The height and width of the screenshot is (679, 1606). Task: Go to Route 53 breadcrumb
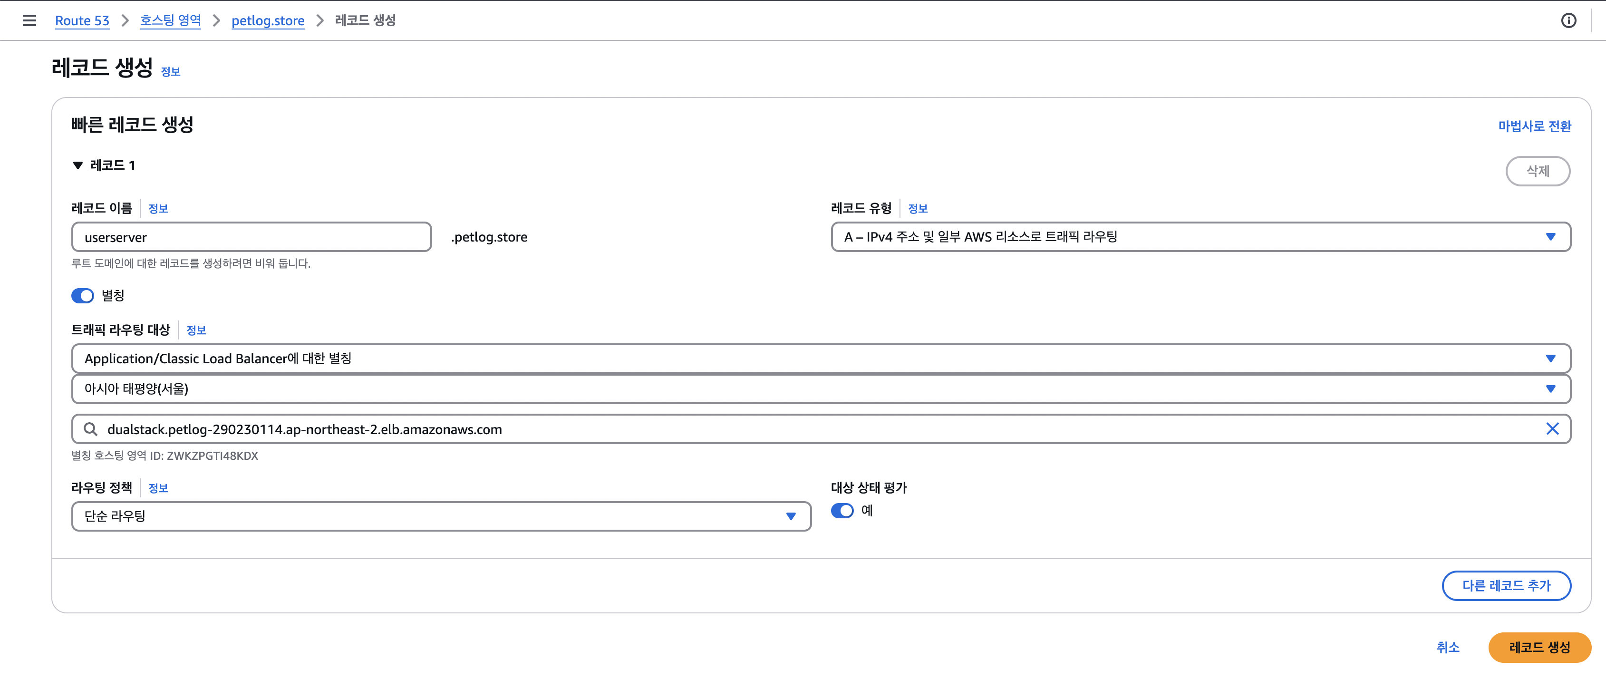click(82, 20)
